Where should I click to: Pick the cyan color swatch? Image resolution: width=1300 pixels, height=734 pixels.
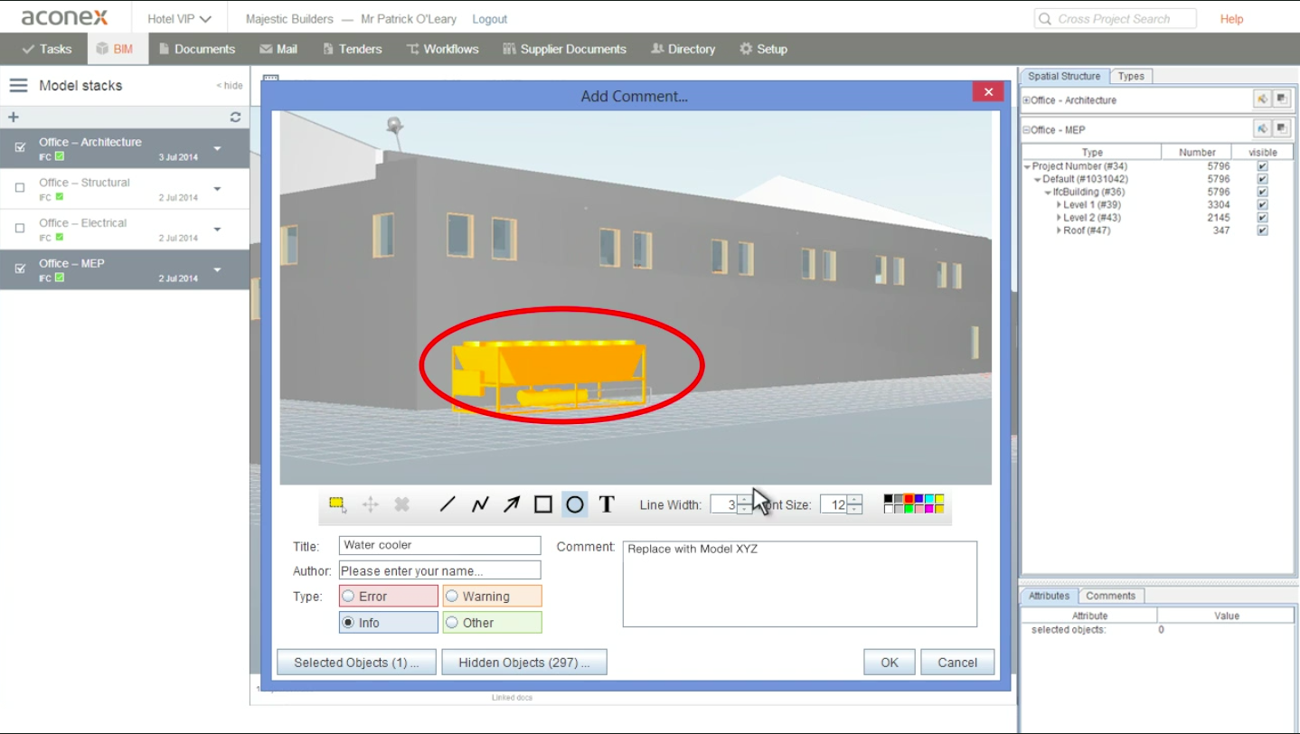(x=928, y=499)
